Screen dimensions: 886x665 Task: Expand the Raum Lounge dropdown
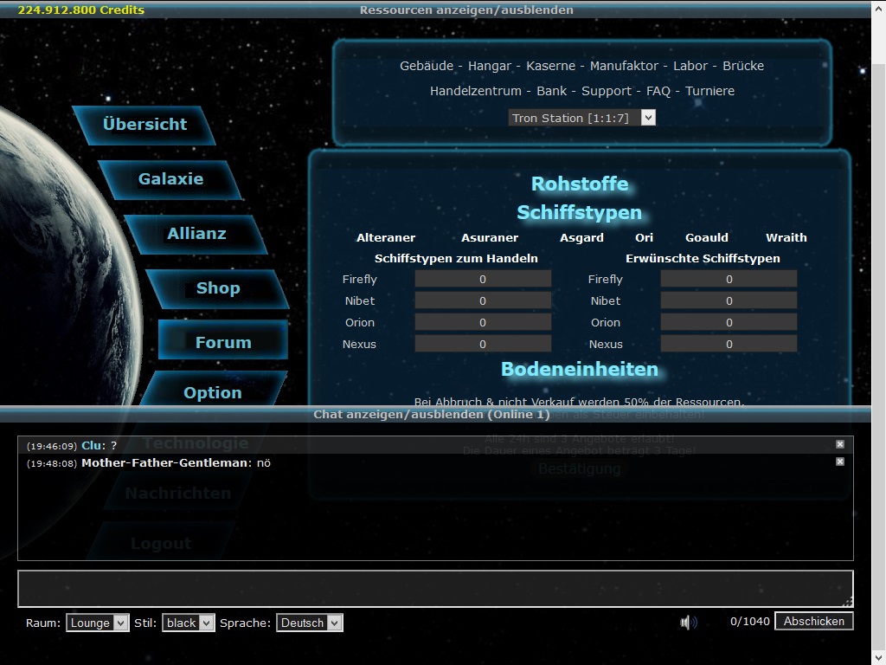pos(98,623)
